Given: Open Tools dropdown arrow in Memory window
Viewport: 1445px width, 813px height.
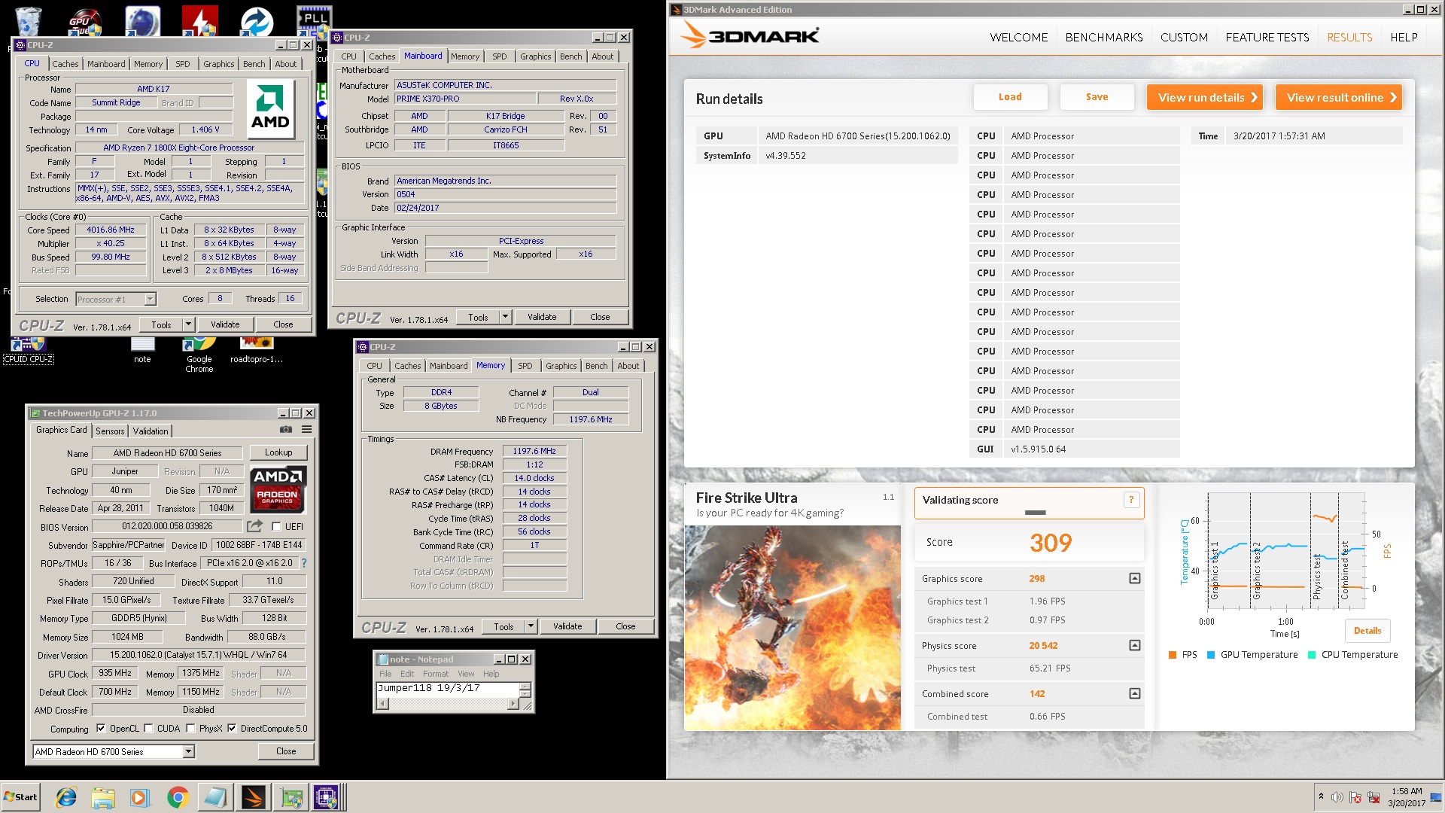Looking at the screenshot, I should pos(531,626).
